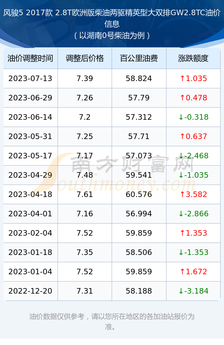Select the fuel cost 56.994 cell
224x345 pixels.
coord(139,214)
